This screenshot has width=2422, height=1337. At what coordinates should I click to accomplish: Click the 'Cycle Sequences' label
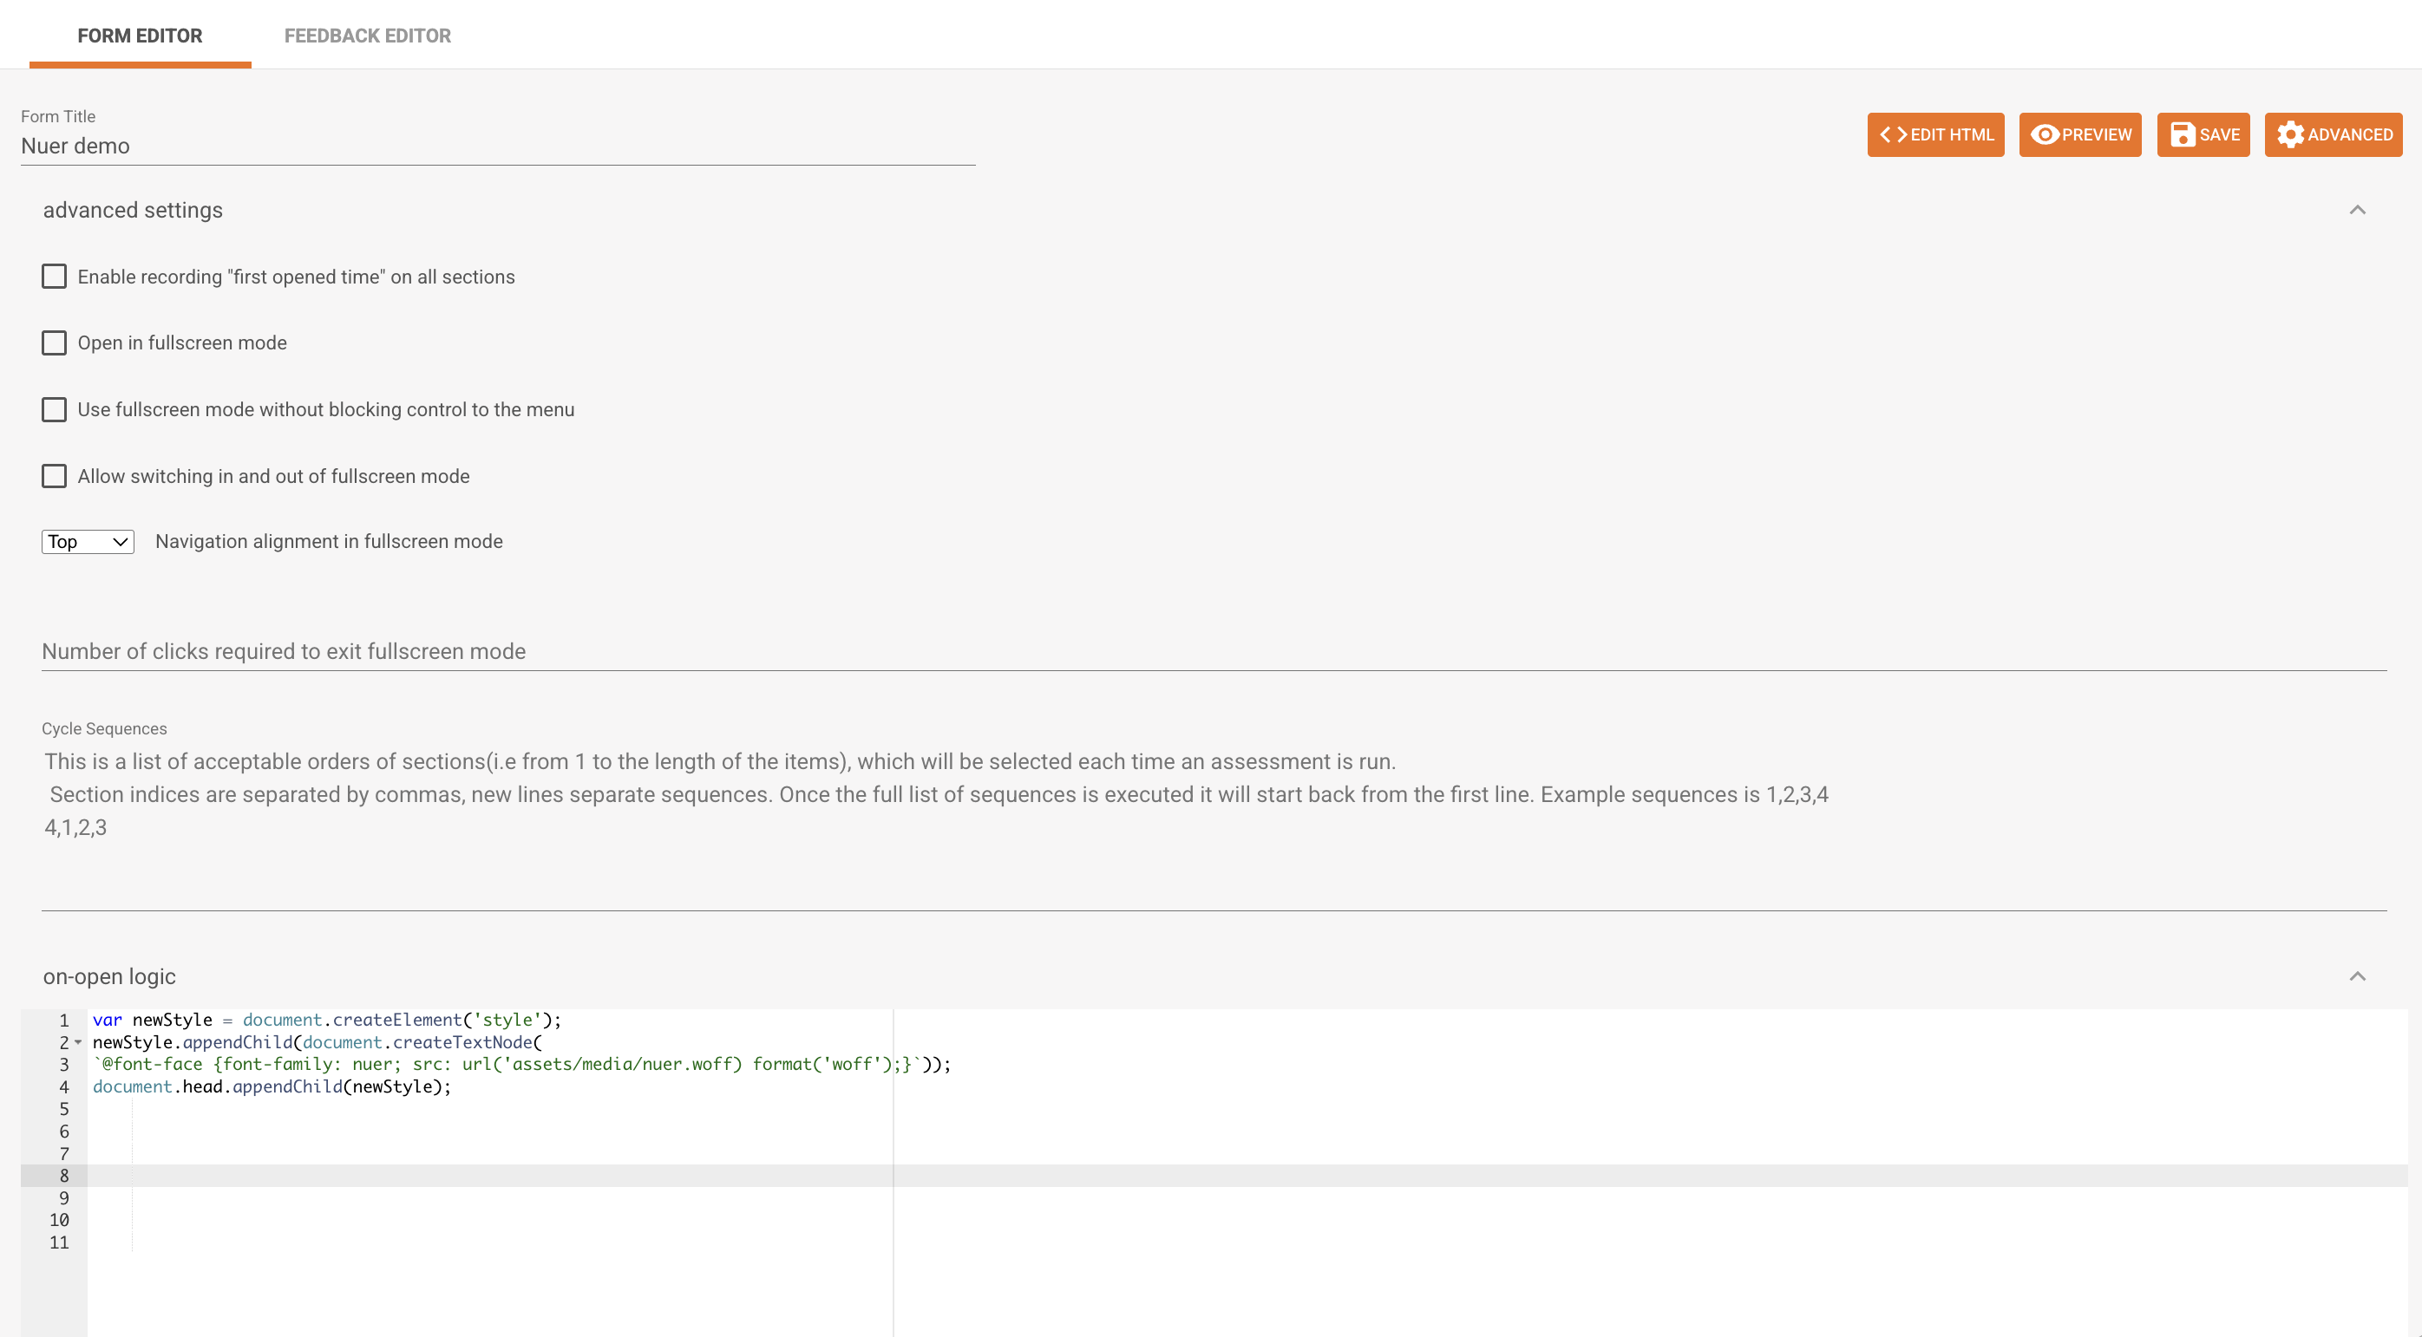click(104, 728)
